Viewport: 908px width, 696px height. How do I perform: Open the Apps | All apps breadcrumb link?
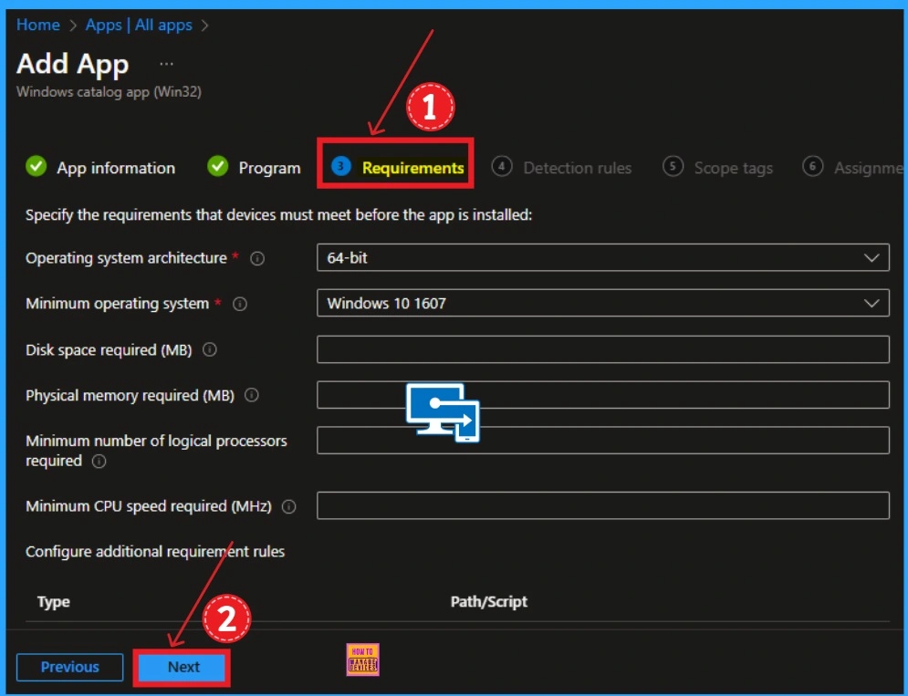139,25
